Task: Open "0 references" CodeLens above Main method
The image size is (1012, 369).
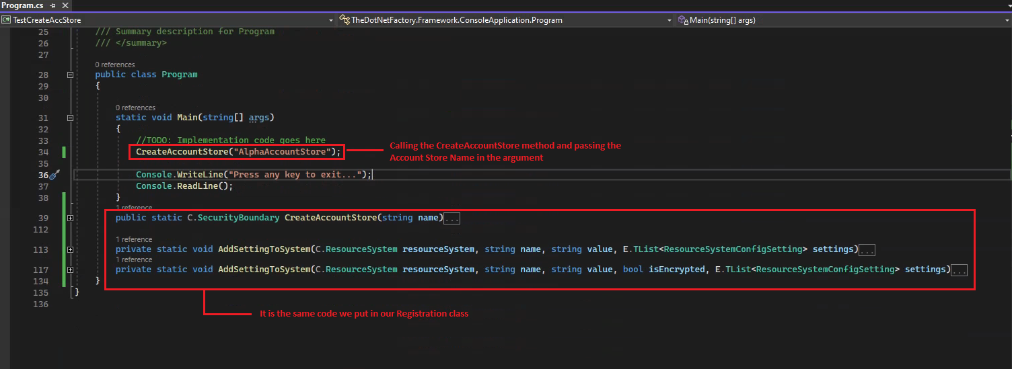Action: 135,108
